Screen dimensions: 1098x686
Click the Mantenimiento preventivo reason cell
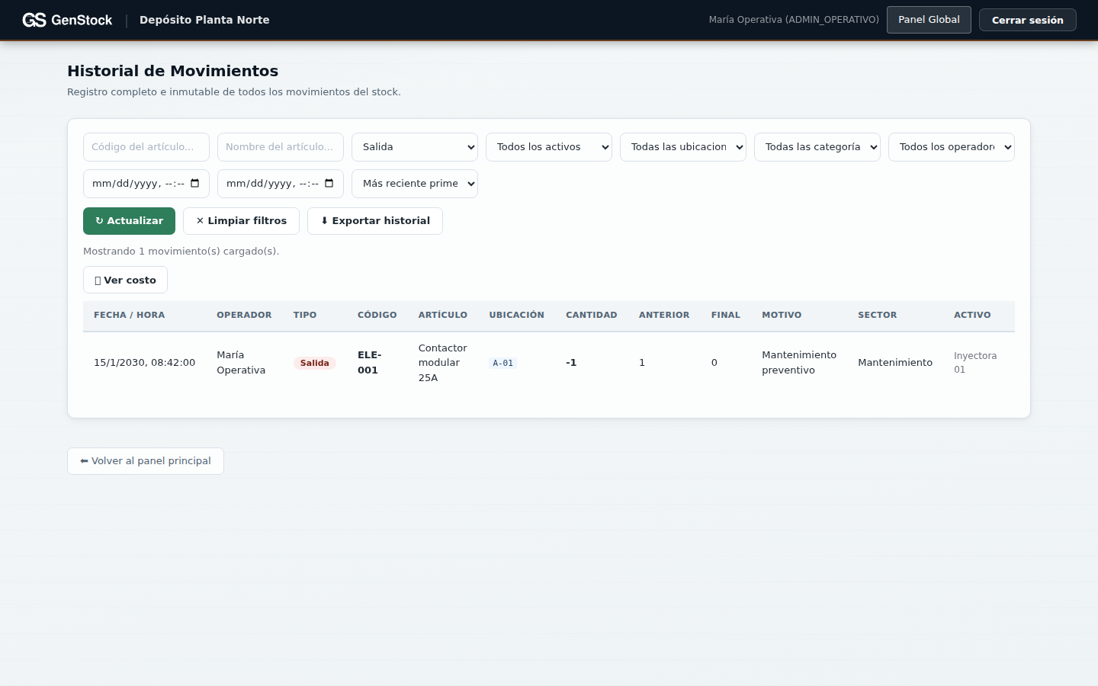[x=799, y=363]
